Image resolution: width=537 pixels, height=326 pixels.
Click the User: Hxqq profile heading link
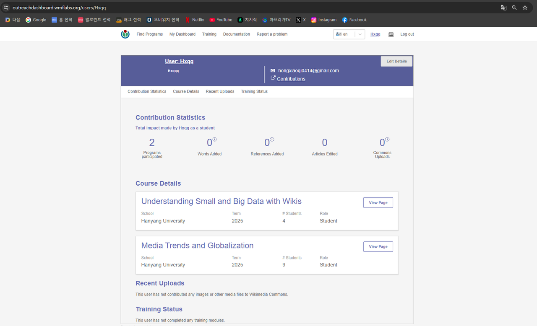click(179, 61)
